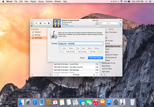Open the Edit menu
Screen dimensions: 154x107
pos(21,2)
